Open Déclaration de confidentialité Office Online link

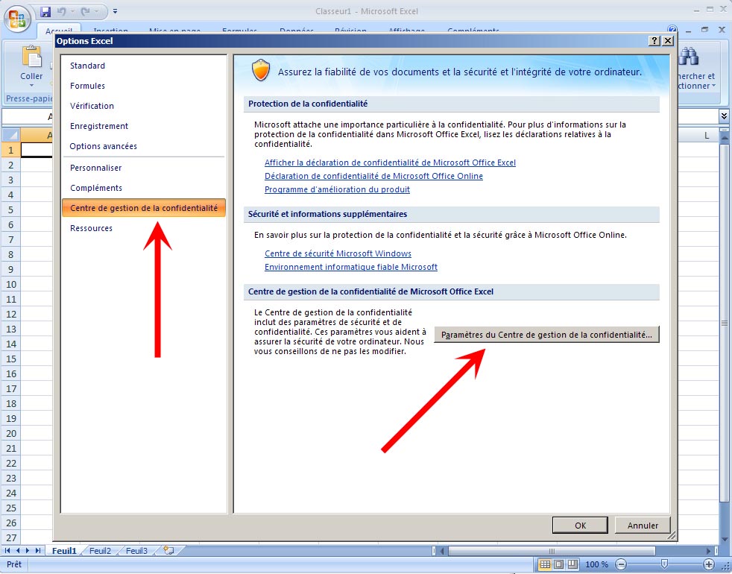[373, 176]
